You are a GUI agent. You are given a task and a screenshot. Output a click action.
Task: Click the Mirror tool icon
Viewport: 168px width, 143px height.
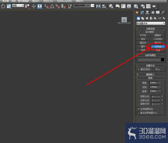pos(98,6)
